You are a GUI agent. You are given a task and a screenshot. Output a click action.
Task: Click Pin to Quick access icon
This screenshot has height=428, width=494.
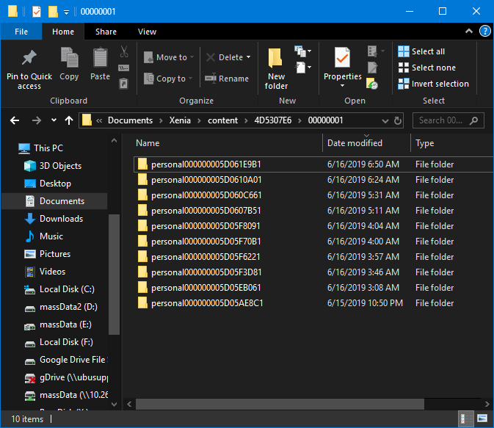click(29, 58)
